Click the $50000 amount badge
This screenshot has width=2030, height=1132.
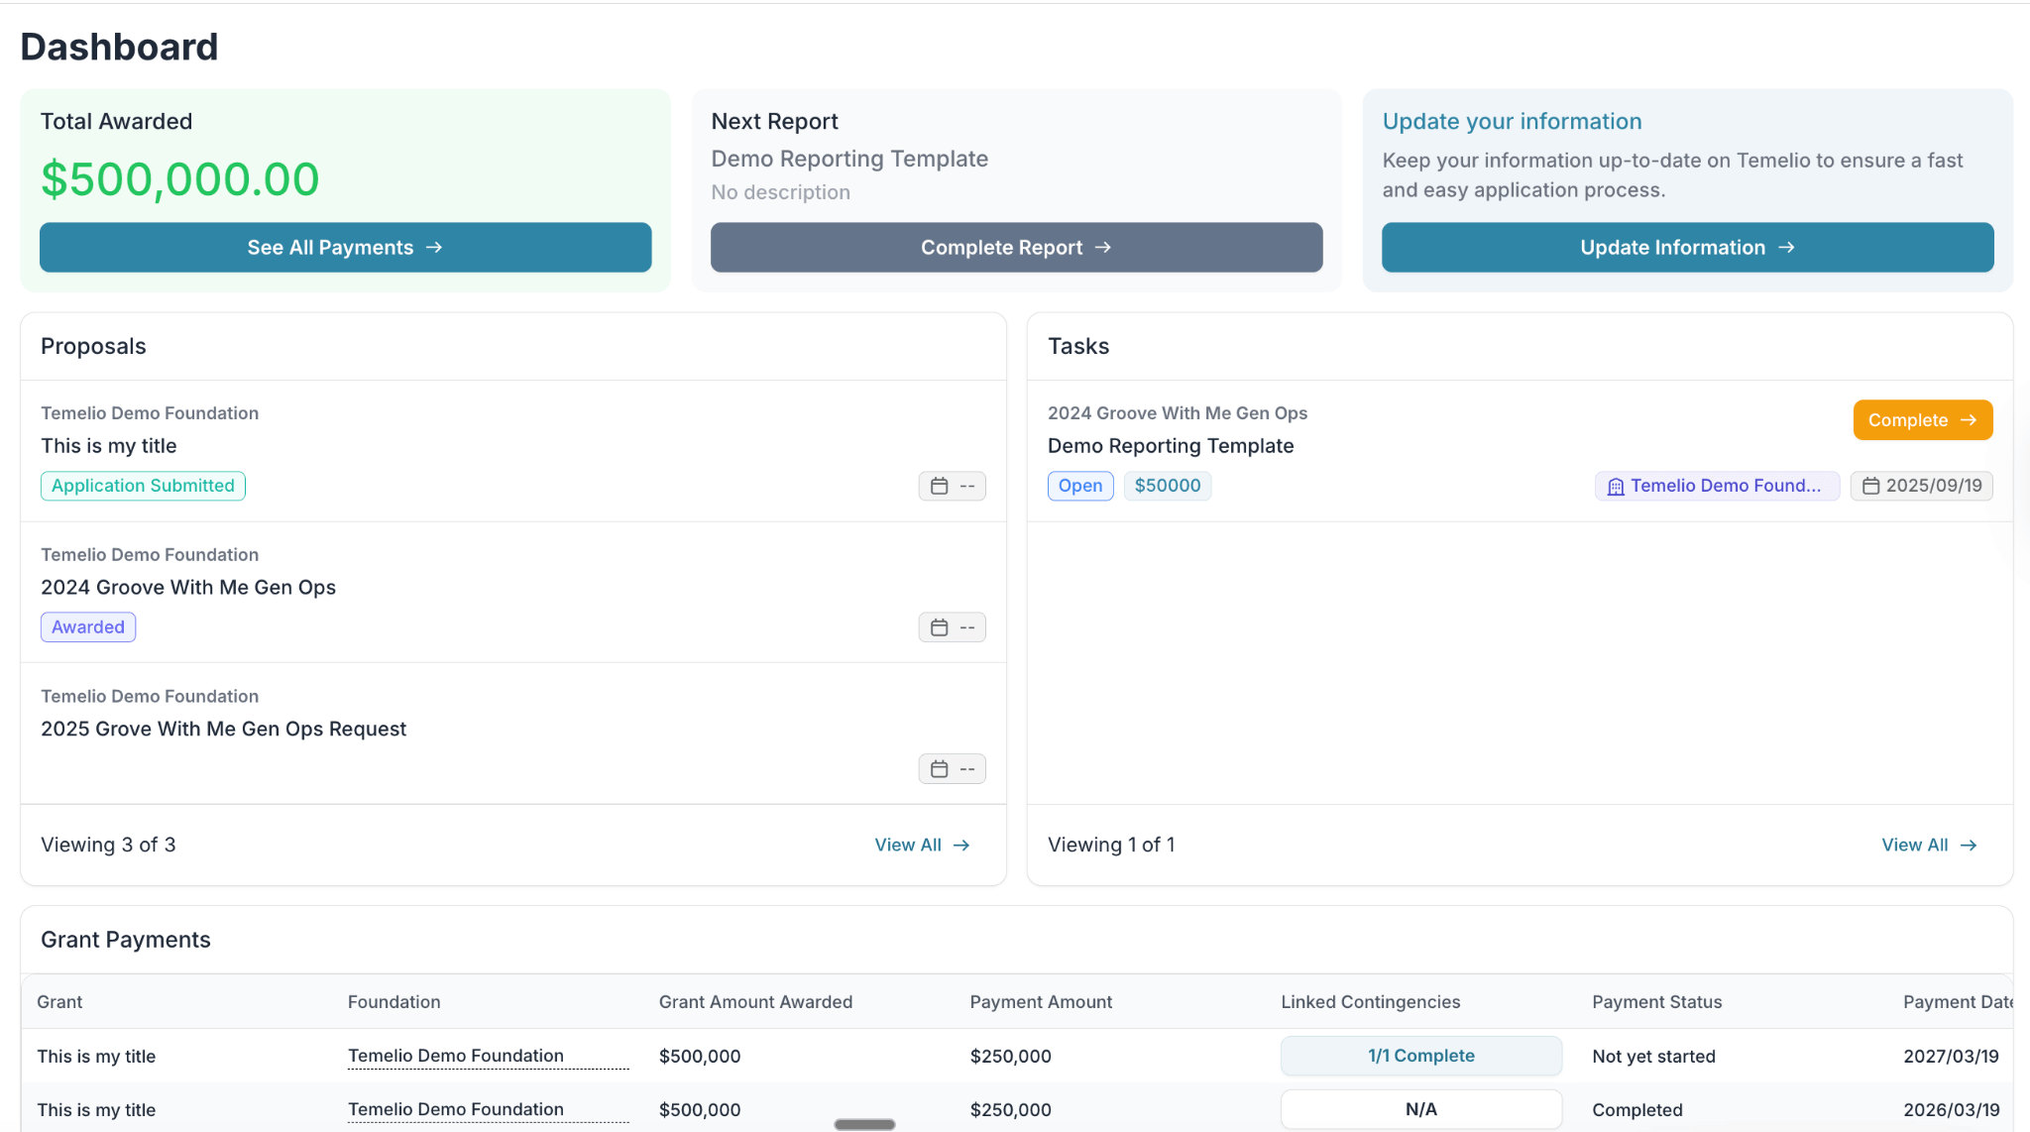coord(1168,486)
